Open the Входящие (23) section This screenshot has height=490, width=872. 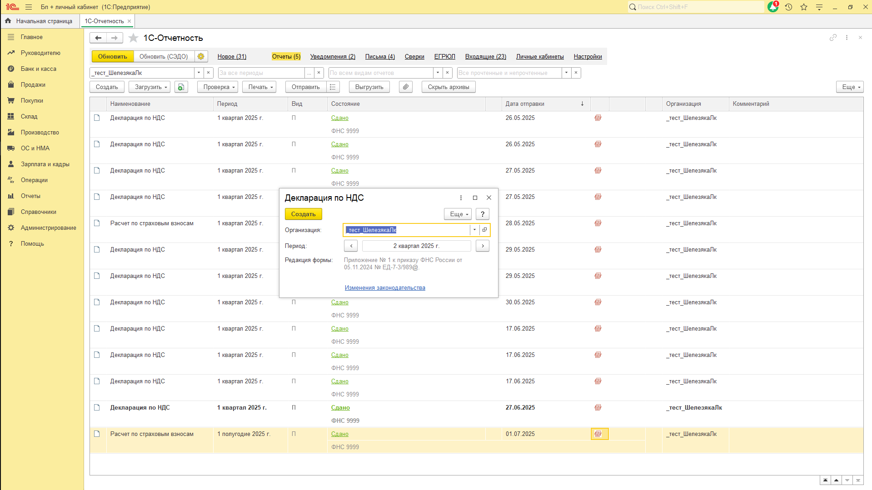[x=486, y=56]
